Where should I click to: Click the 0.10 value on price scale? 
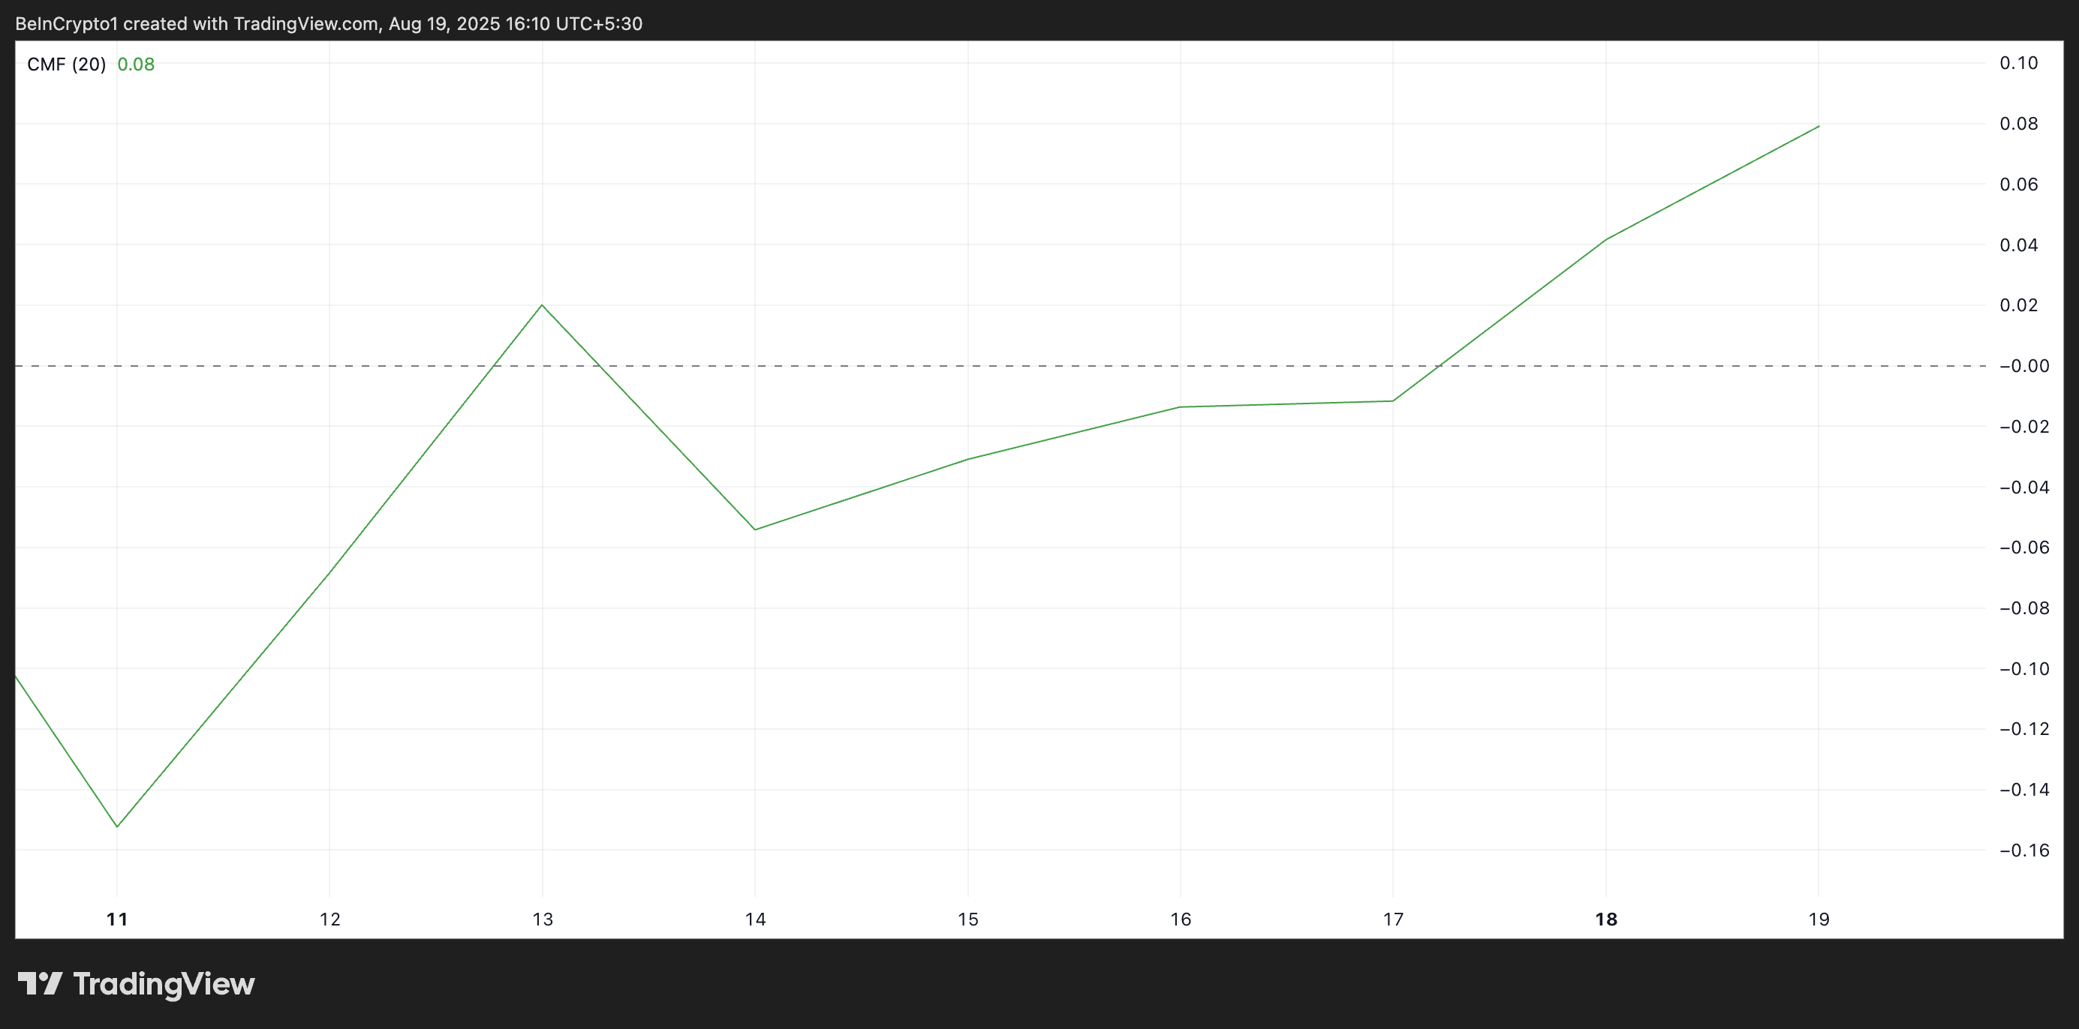click(x=2018, y=63)
